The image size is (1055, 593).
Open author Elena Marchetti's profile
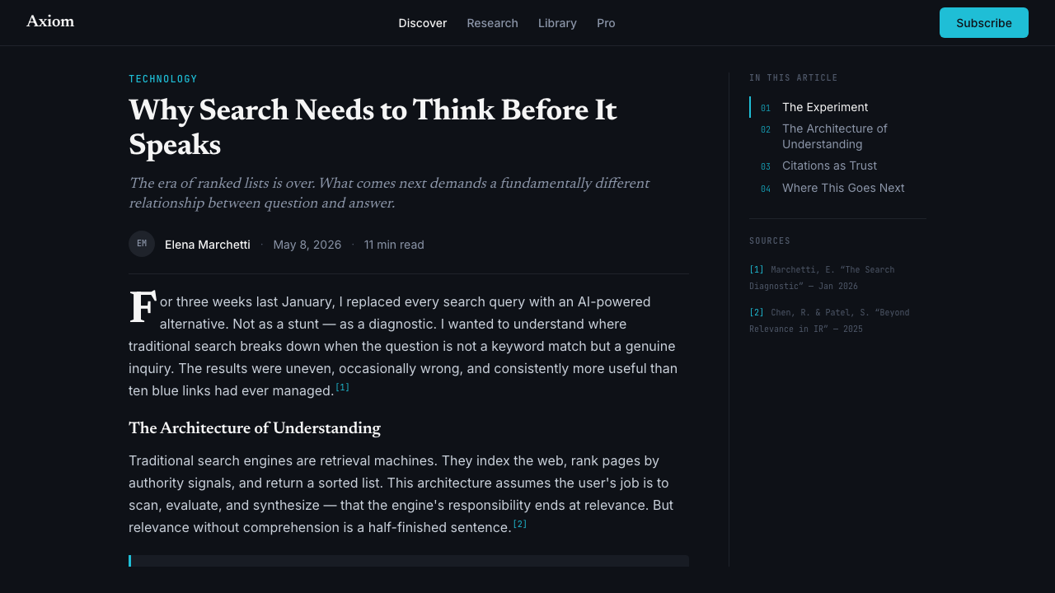pos(208,245)
